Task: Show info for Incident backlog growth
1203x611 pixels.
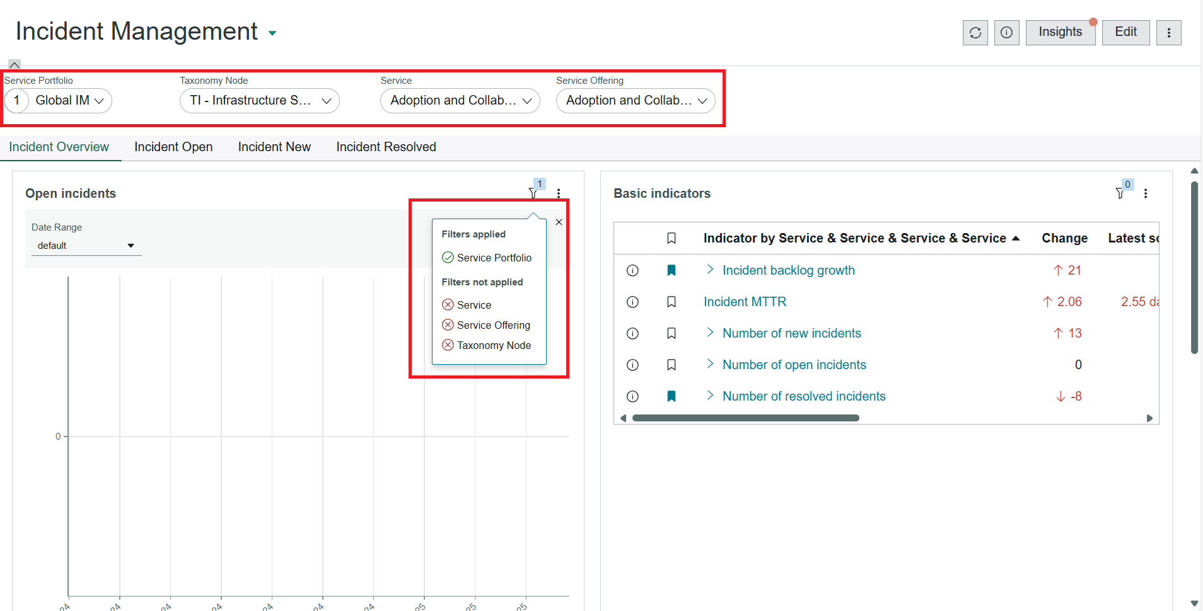Action: 632,270
